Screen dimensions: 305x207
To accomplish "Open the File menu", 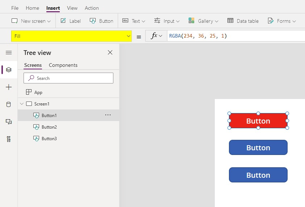I will [x=15, y=8].
